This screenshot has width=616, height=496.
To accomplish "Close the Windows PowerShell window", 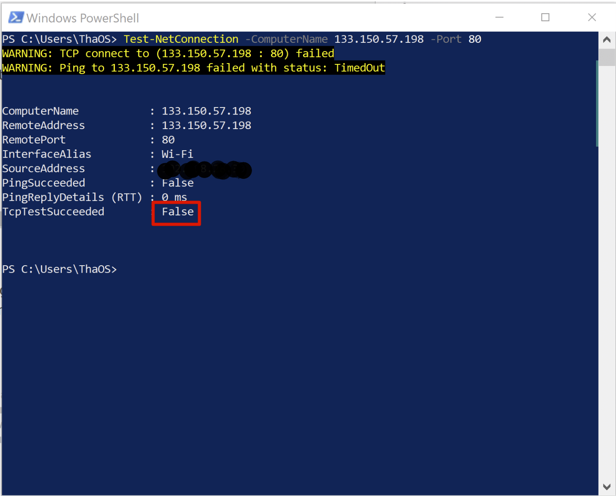I will [x=592, y=17].
